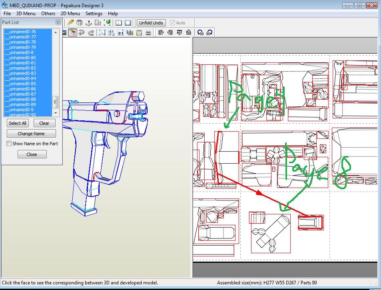Align selected parts to left edge

pyautogui.click(x=161, y=32)
